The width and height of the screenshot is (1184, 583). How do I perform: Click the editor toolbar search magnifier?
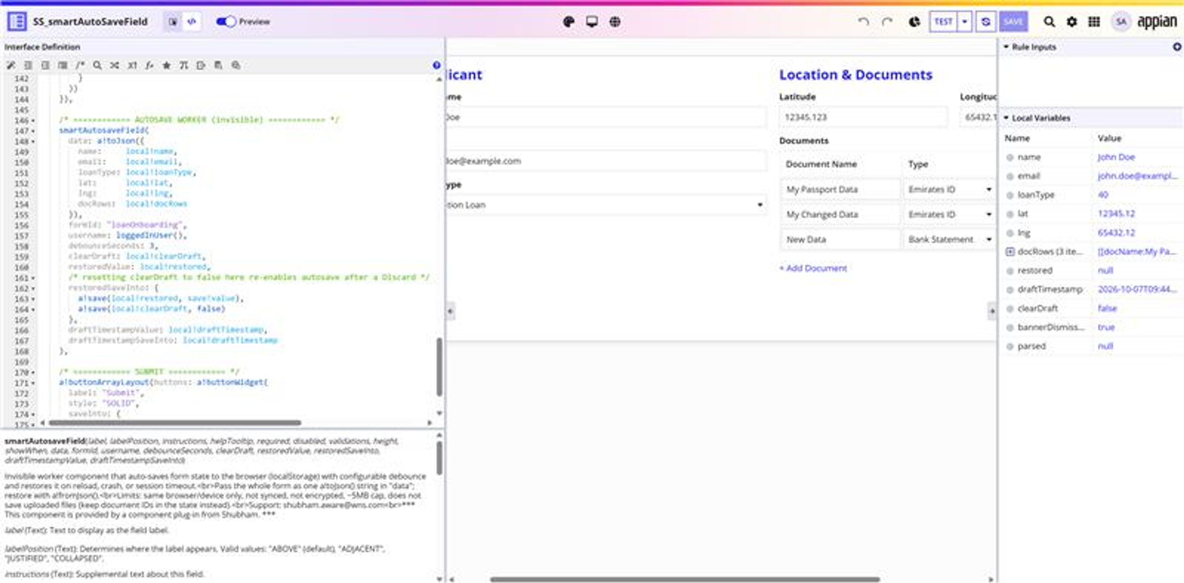tap(97, 65)
